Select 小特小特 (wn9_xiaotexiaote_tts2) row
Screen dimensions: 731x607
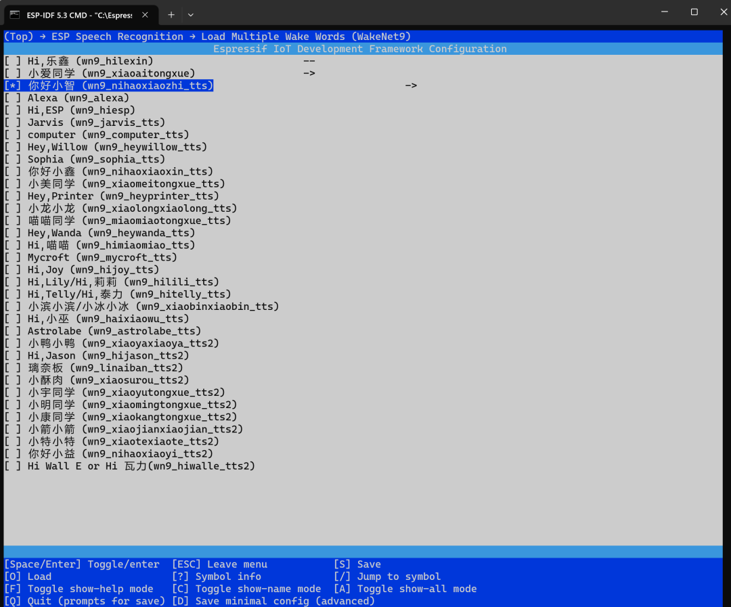(112, 441)
